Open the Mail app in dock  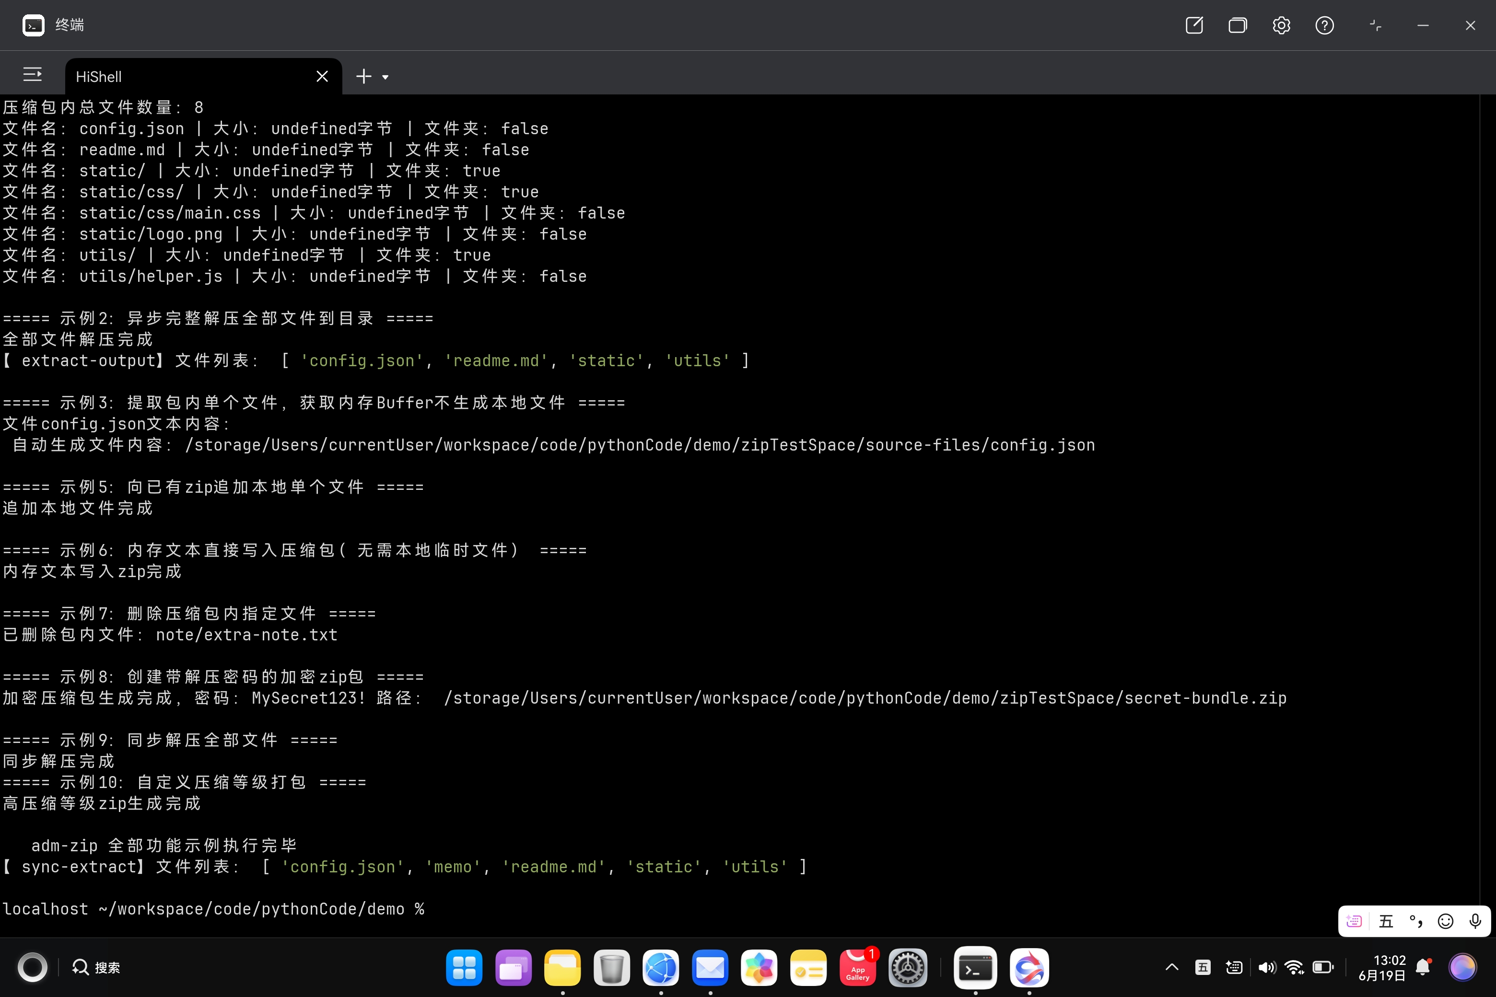(710, 968)
